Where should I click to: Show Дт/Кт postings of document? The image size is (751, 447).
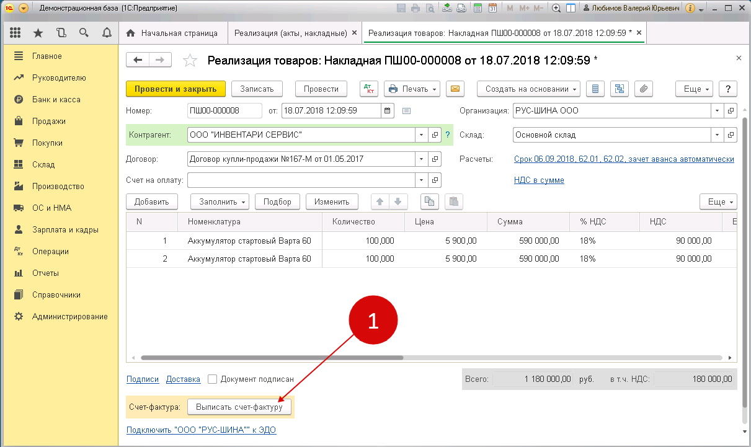pyautogui.click(x=368, y=89)
